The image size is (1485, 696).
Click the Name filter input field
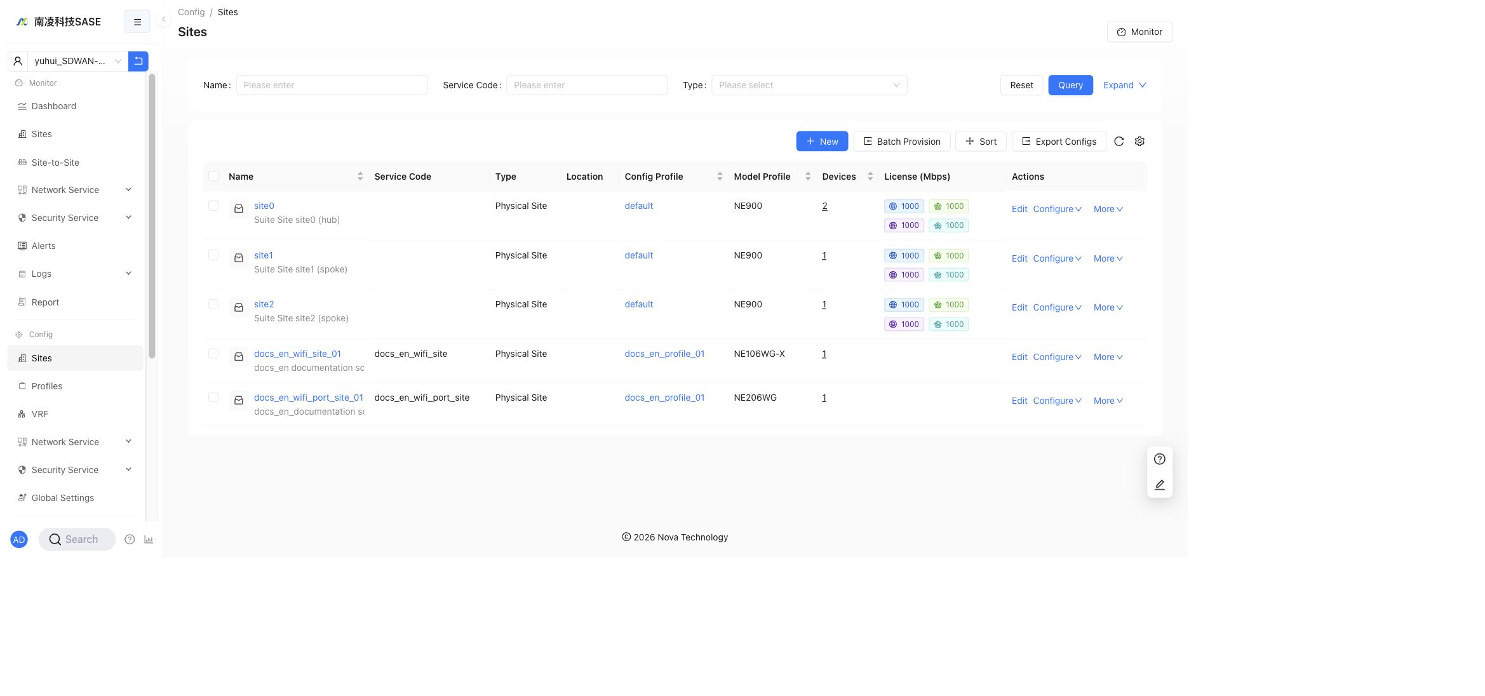[x=332, y=85]
